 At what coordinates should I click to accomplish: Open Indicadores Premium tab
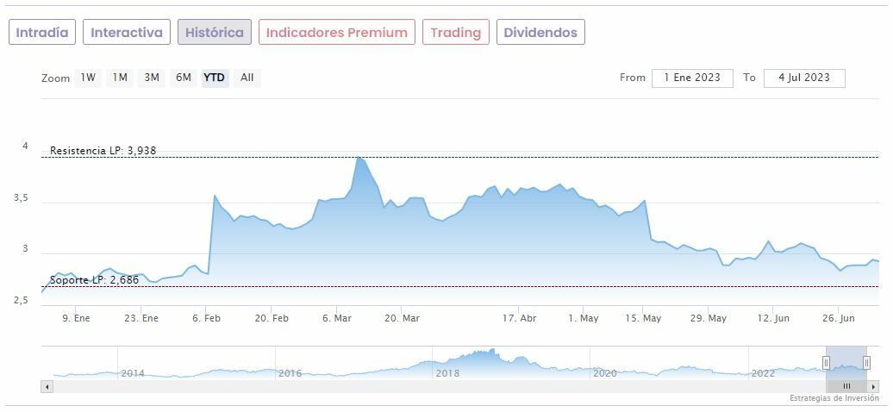coord(336,33)
